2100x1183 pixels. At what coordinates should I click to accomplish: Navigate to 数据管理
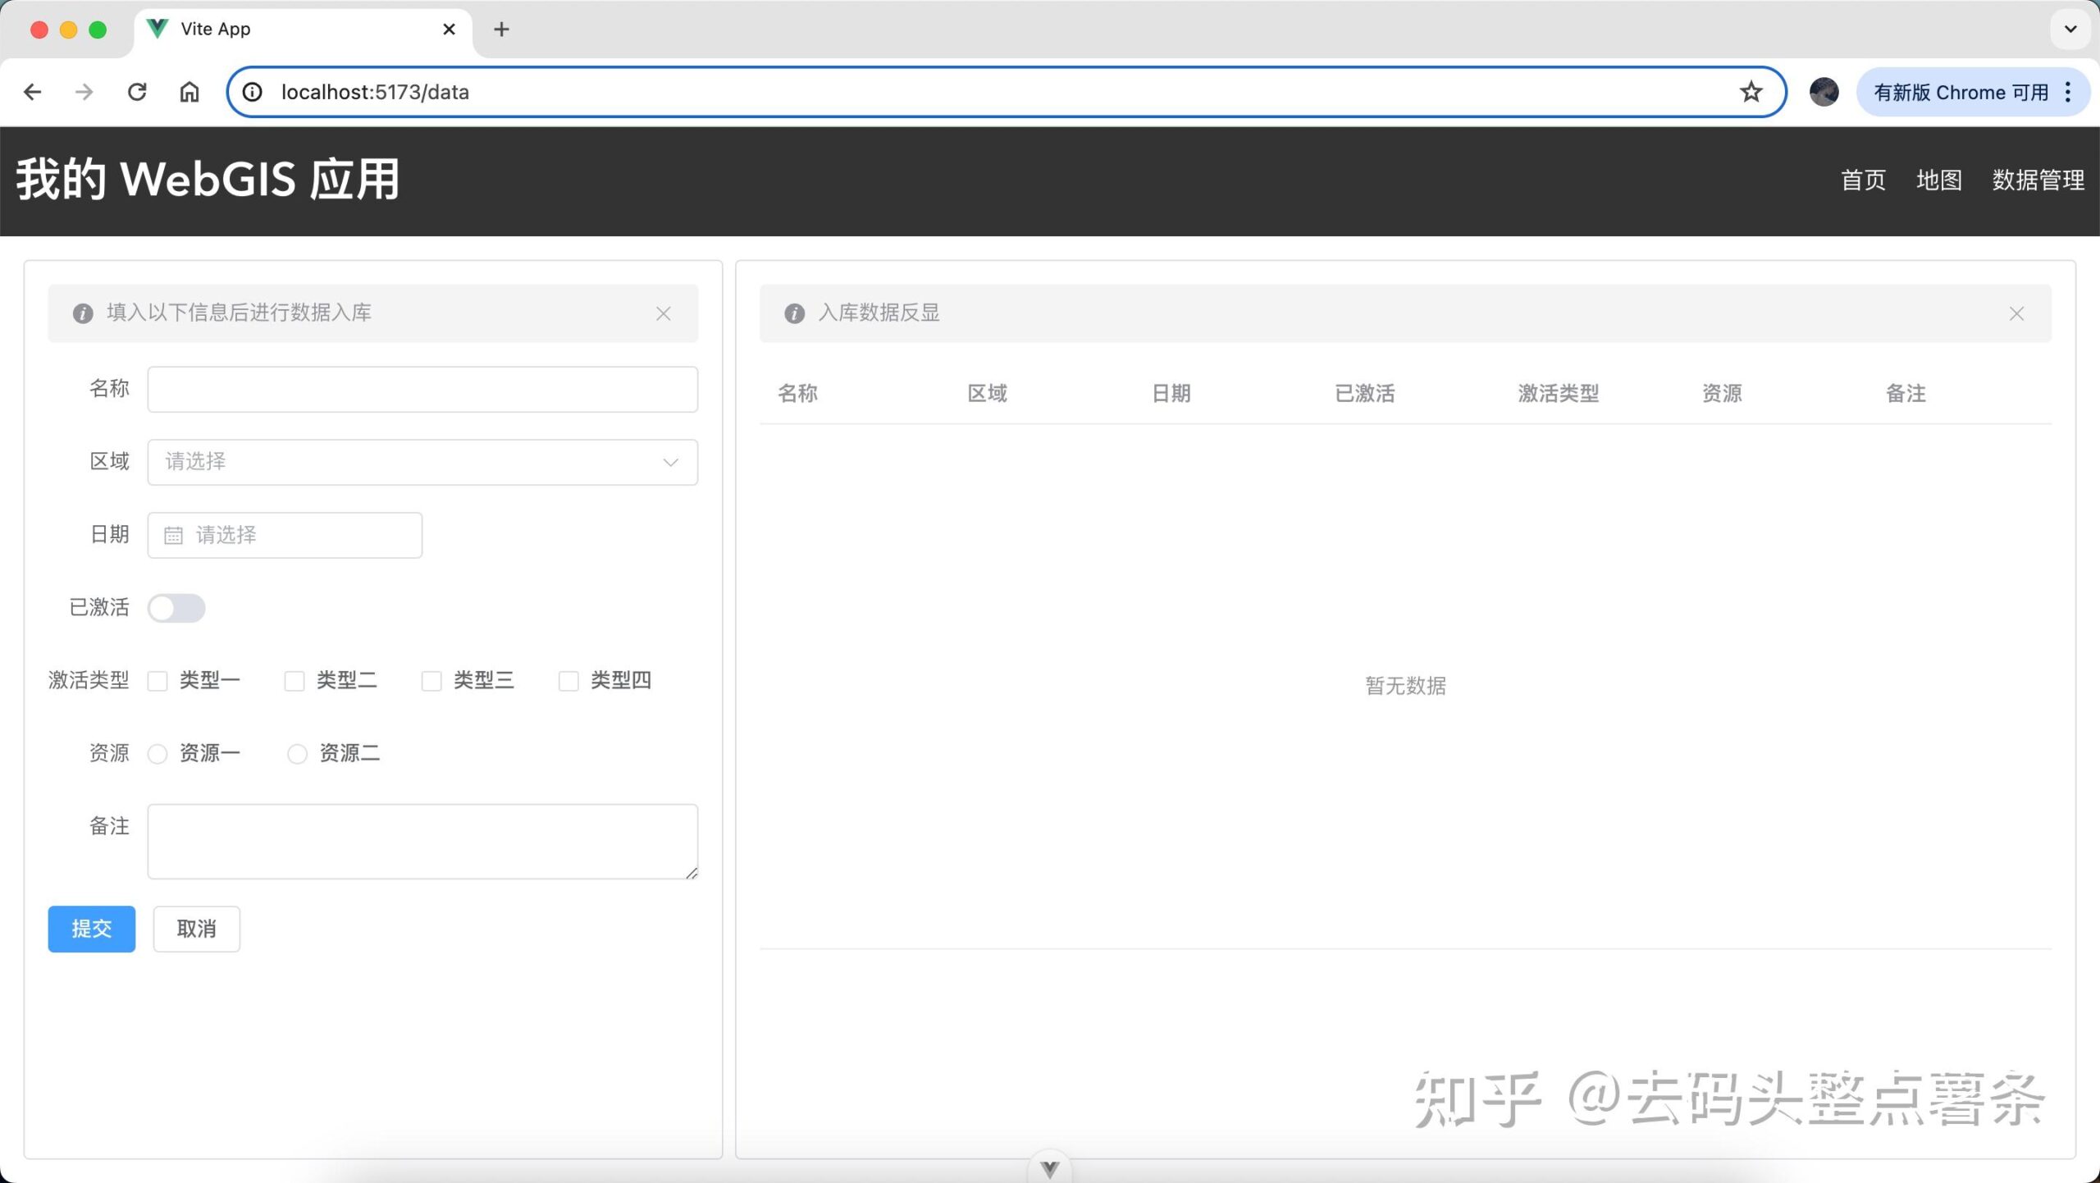coord(2038,180)
